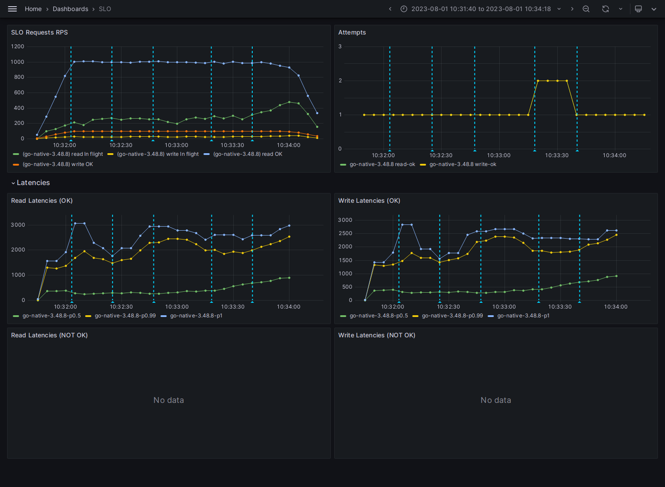Toggle write OK series legend in RPS
This screenshot has height=487, width=665.
click(x=58, y=164)
